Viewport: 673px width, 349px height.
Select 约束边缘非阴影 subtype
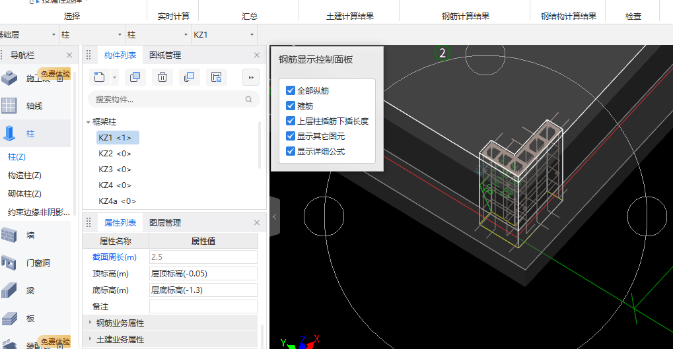point(38,212)
